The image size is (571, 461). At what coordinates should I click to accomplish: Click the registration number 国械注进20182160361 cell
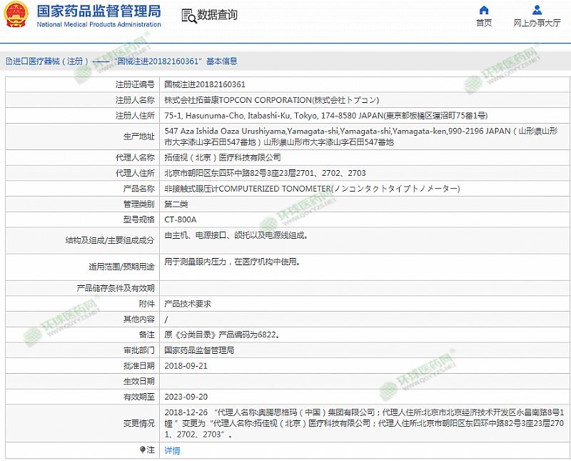[205, 84]
